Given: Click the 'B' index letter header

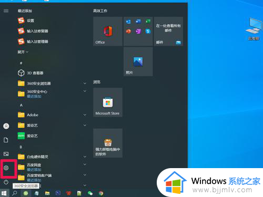Looking at the screenshot, I should [x=21, y=147].
